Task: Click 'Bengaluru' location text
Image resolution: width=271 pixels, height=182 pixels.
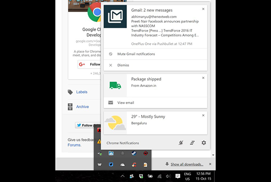Action: point(139,123)
